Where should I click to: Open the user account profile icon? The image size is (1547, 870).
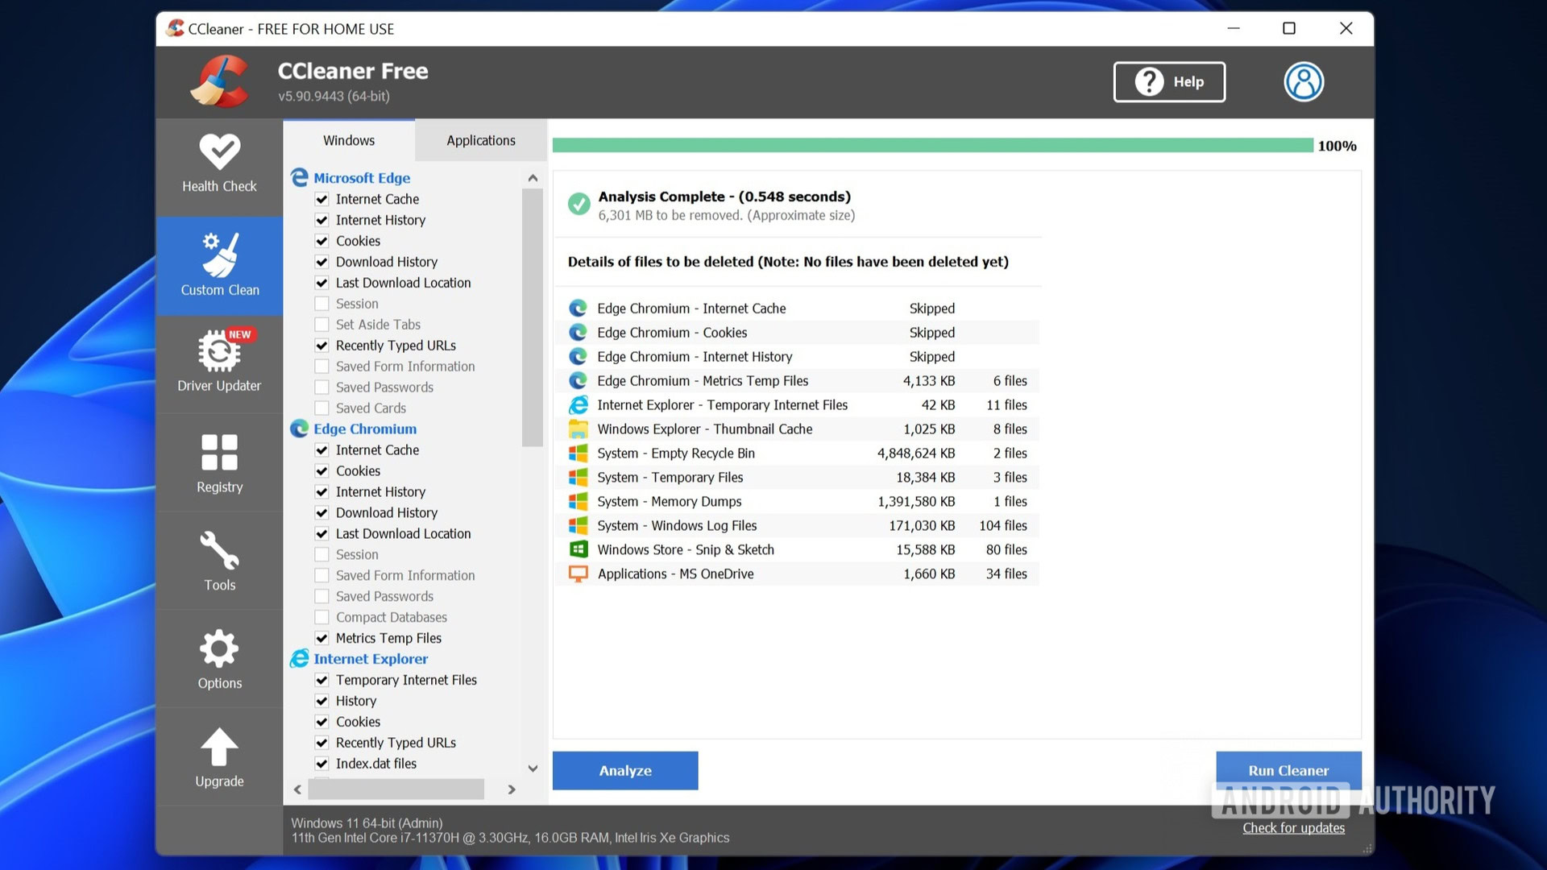pos(1304,81)
